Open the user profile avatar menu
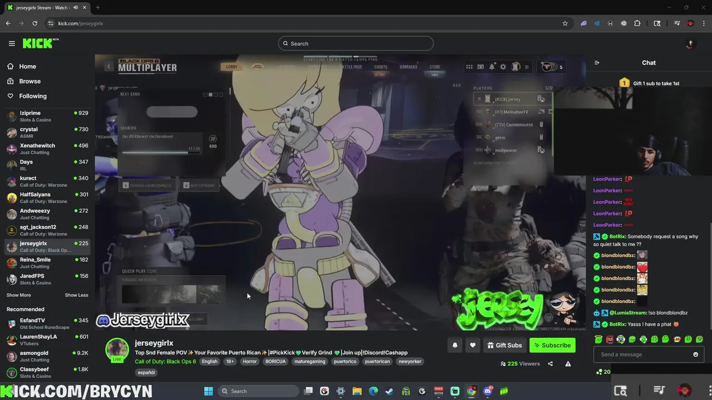The width and height of the screenshot is (712, 400). pos(690,43)
